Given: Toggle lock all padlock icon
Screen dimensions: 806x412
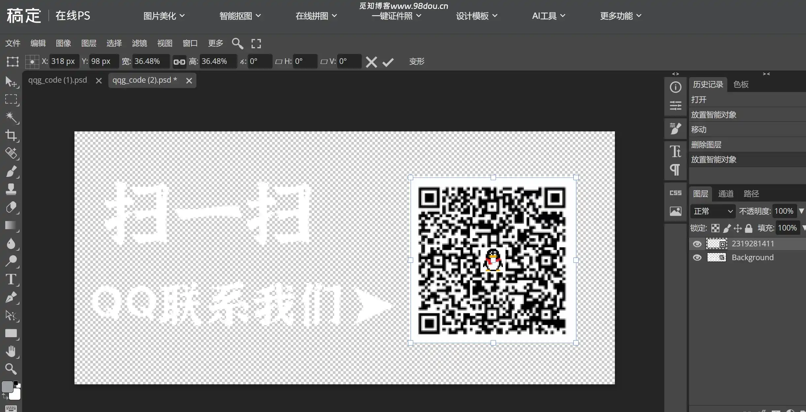Looking at the screenshot, I should [749, 228].
